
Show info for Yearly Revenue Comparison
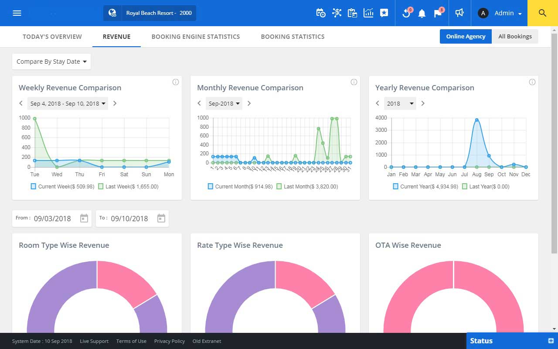click(532, 82)
